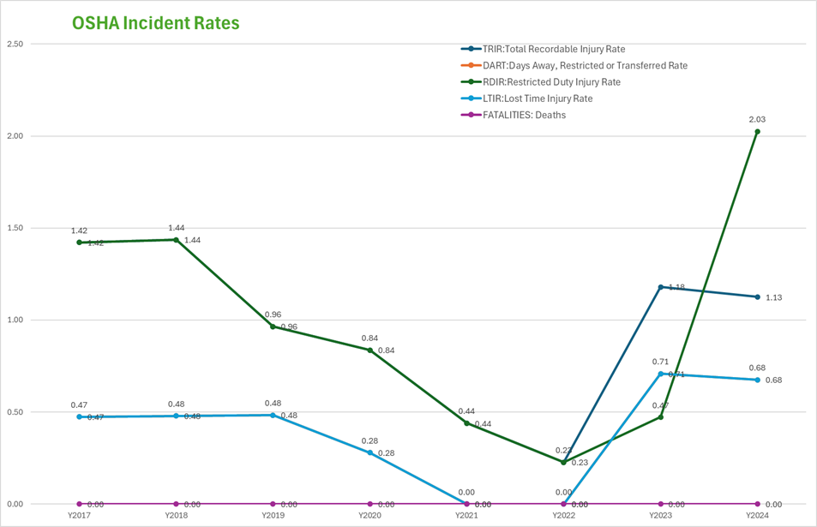The image size is (817, 527).
Task: Click the LTIR data point at Y2020 (0.28)
Action: tap(369, 452)
